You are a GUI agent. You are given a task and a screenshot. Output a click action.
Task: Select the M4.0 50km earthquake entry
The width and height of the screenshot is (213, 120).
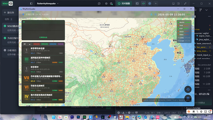coord(43,69)
